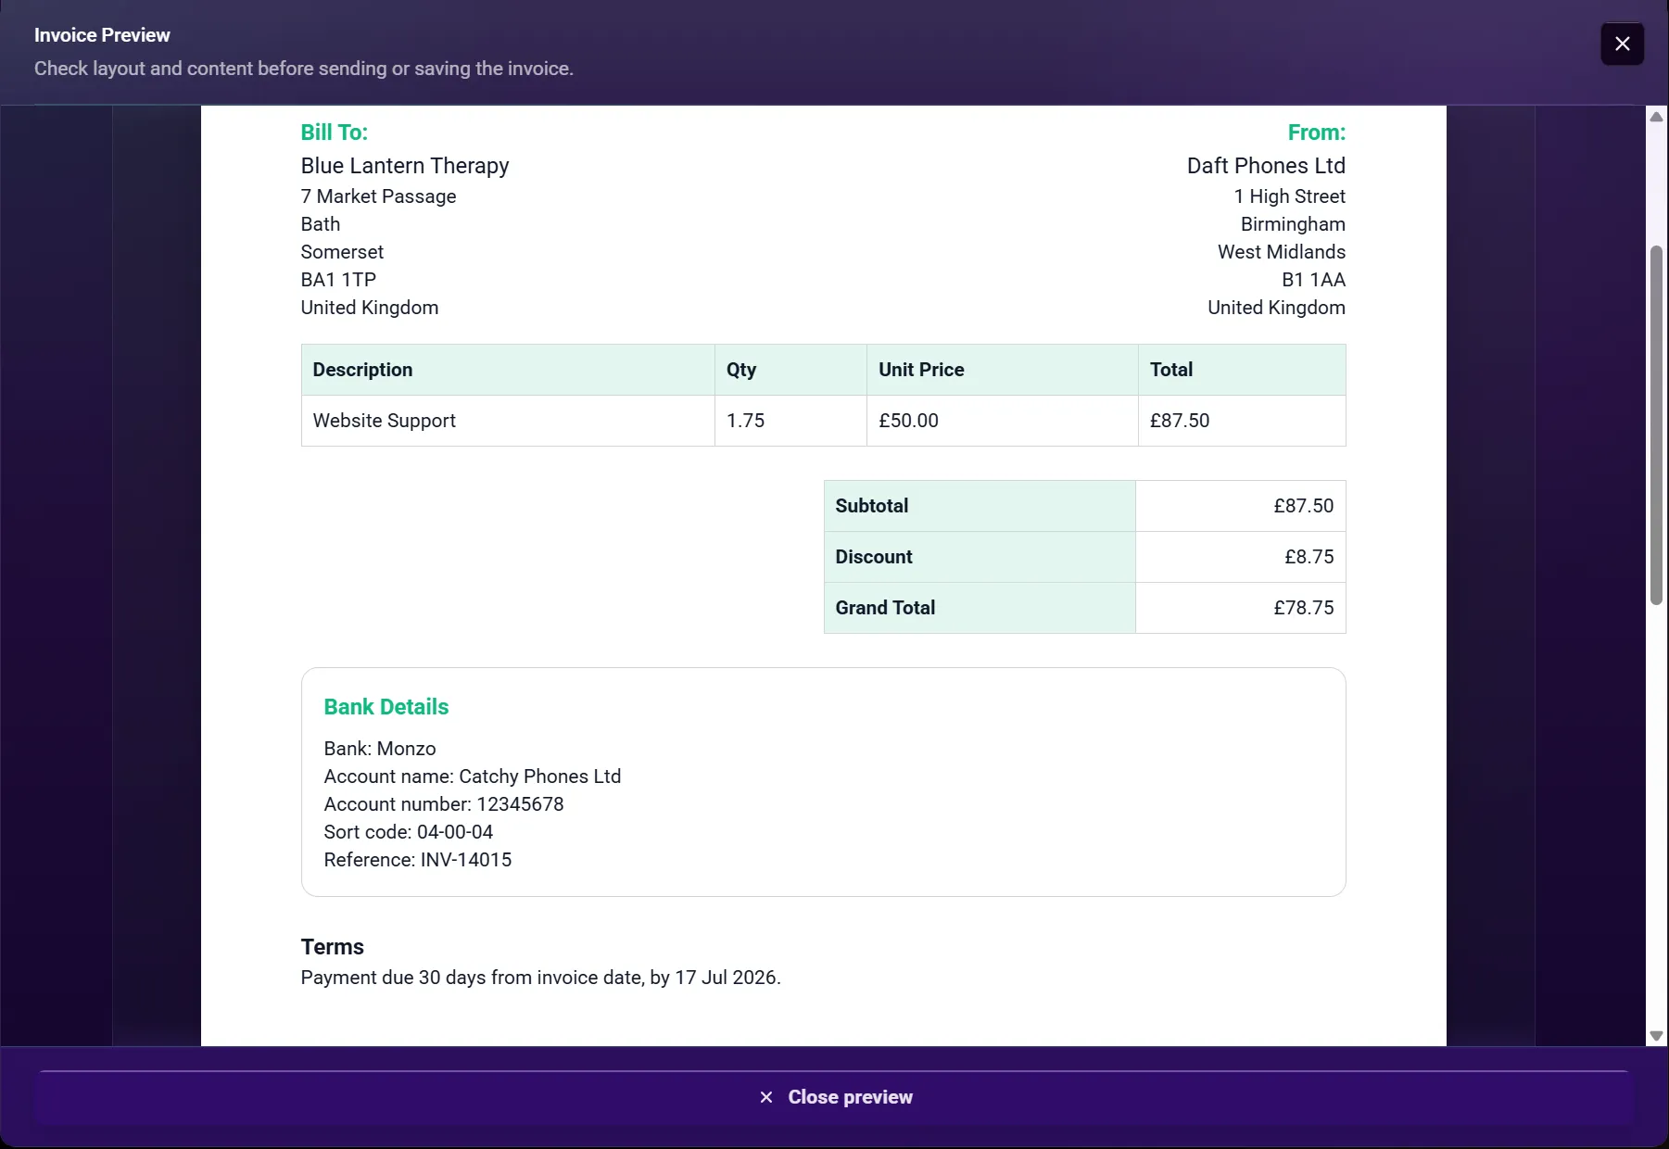Close the Invoice Preview dialog with X icon
Viewport: 1669px width, 1149px height.
tap(1622, 44)
